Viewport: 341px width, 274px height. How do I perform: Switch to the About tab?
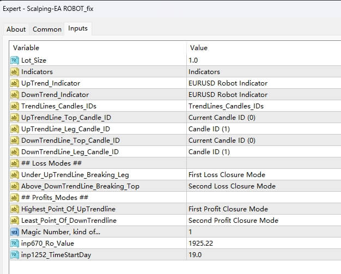click(16, 29)
